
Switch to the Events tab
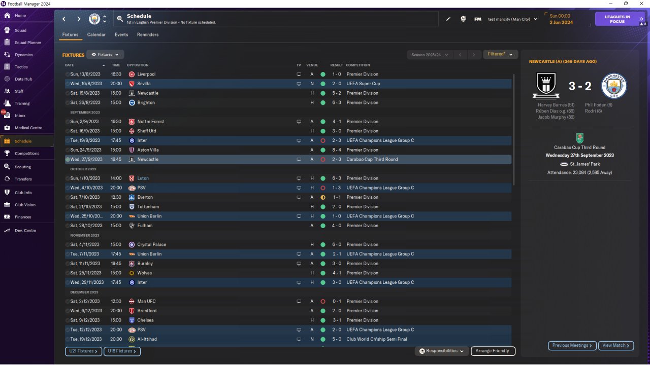point(121,35)
